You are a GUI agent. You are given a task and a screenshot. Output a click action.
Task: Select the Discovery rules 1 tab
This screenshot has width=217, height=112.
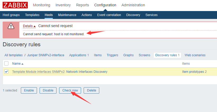pyautogui.click(x=167, y=55)
